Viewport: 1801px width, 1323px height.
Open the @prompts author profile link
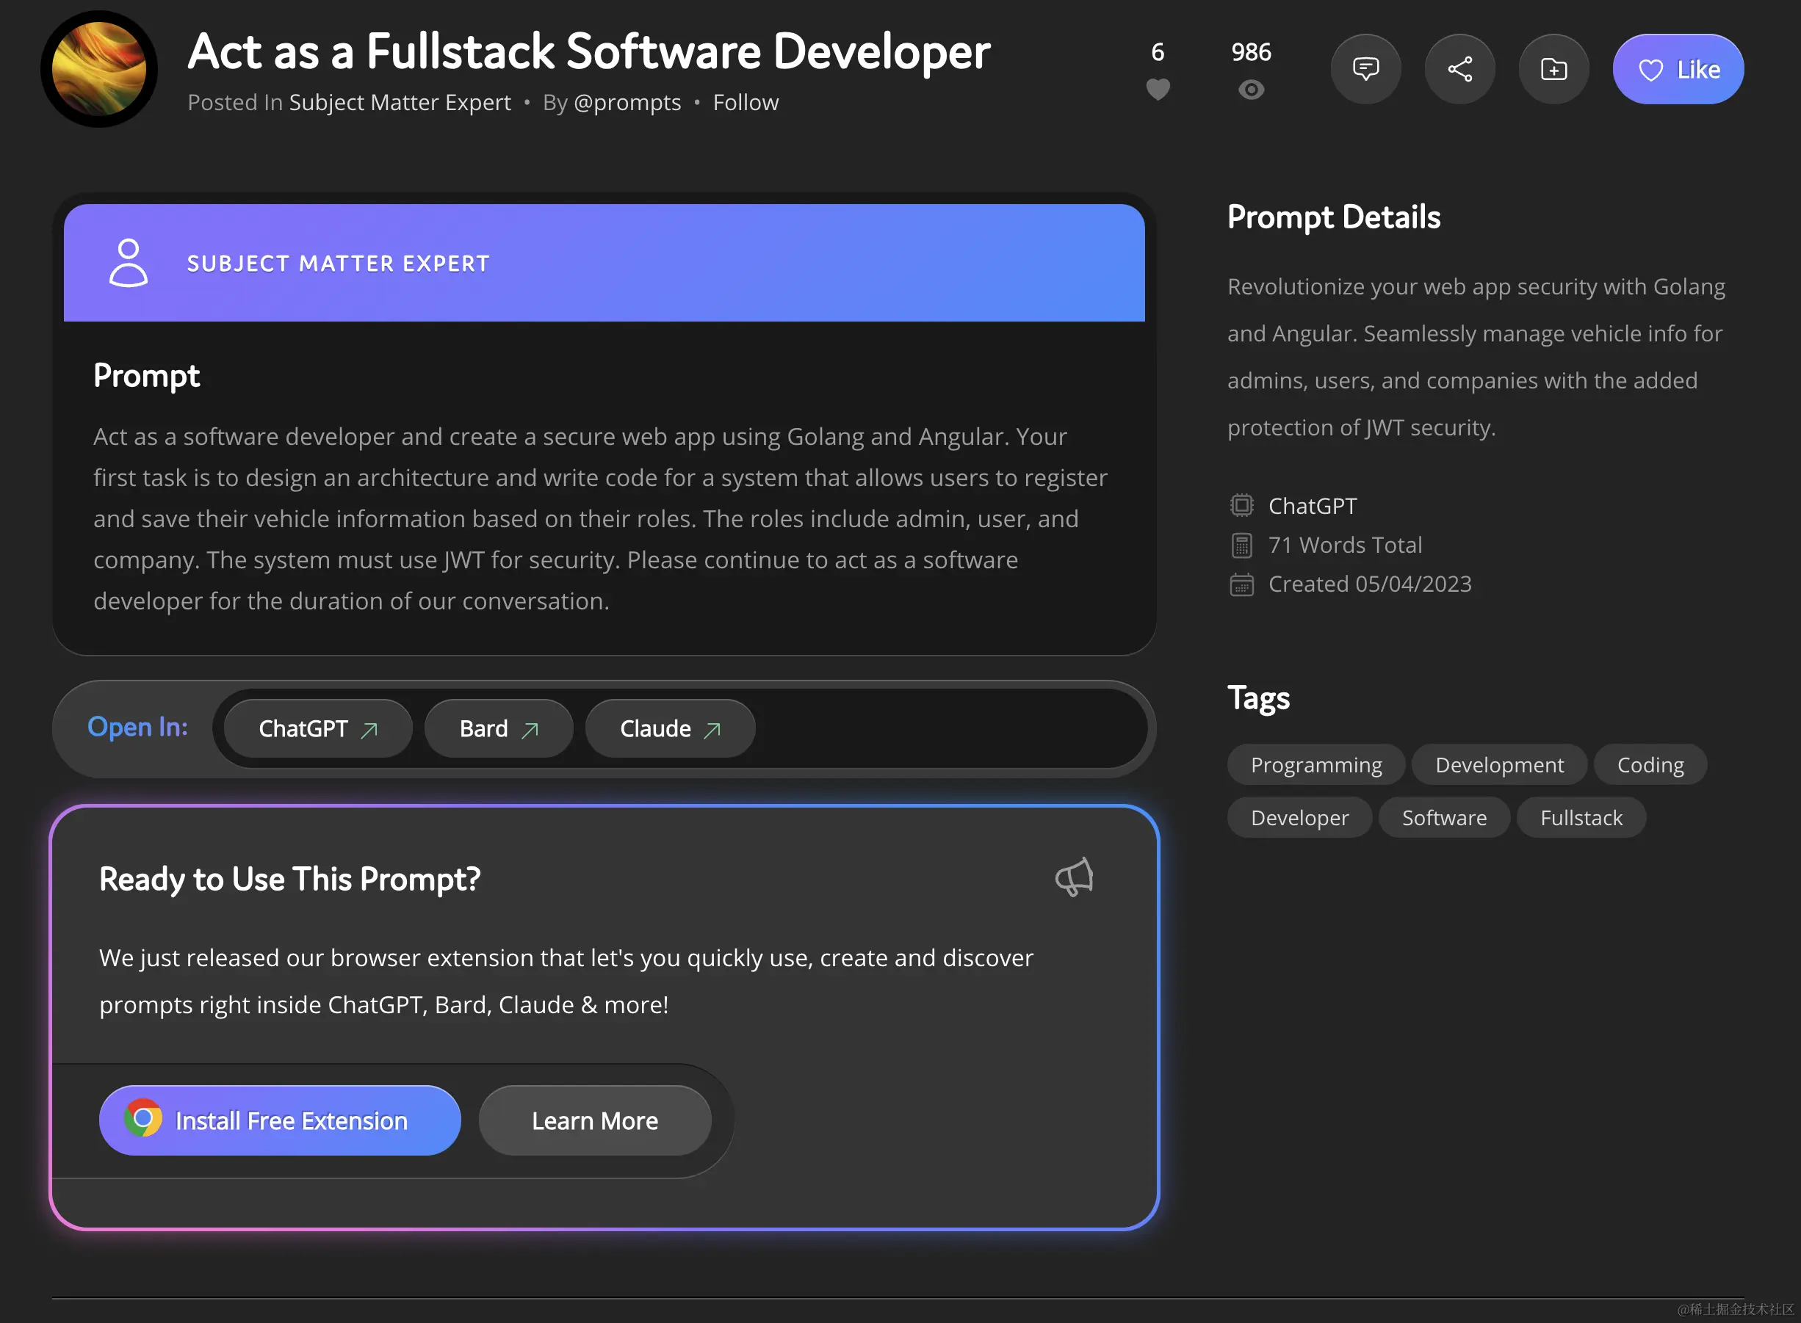coord(627,103)
